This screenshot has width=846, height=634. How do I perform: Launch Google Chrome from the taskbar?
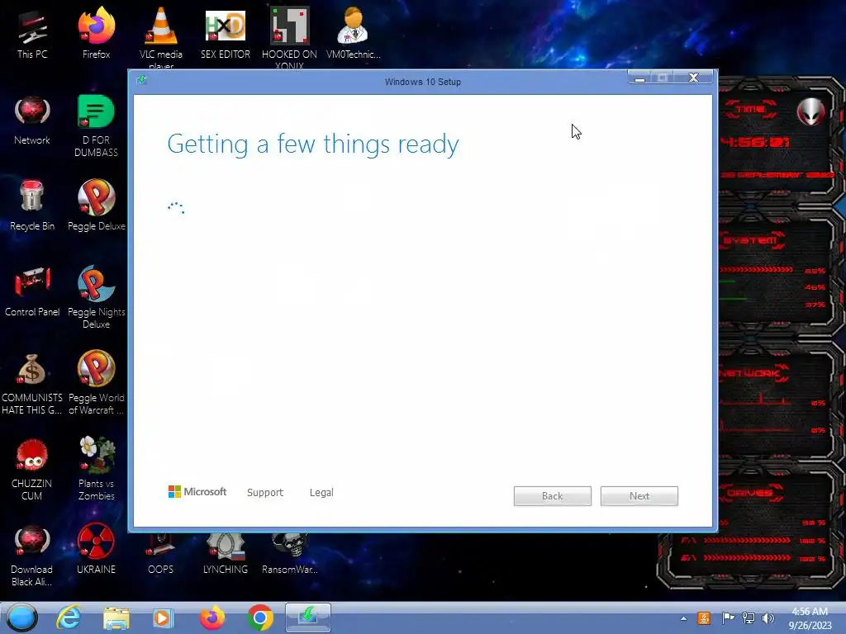[x=260, y=617]
